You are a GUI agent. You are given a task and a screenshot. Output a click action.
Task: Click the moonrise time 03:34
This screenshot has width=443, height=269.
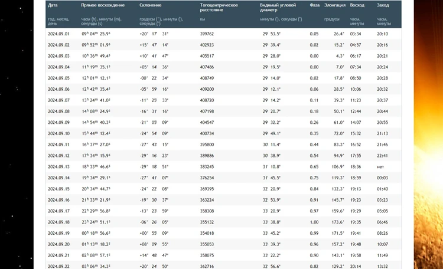click(x=356, y=34)
